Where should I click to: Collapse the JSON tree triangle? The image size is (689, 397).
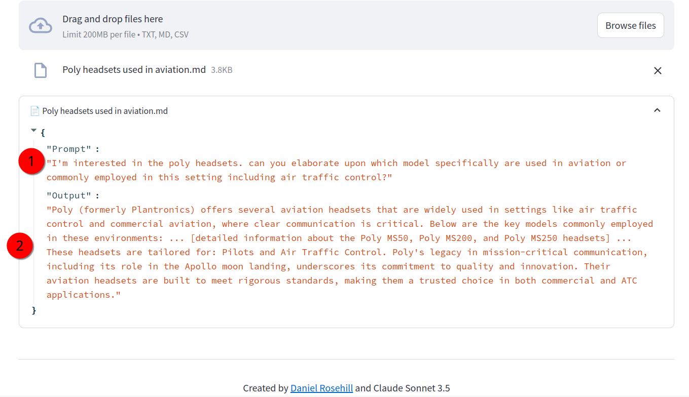(34, 131)
